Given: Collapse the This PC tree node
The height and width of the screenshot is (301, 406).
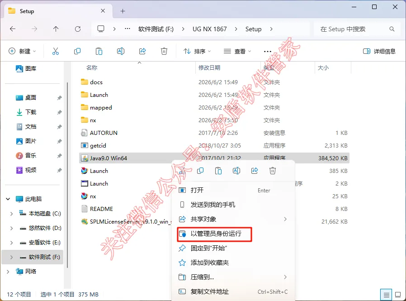Looking at the screenshot, I should point(8,199).
